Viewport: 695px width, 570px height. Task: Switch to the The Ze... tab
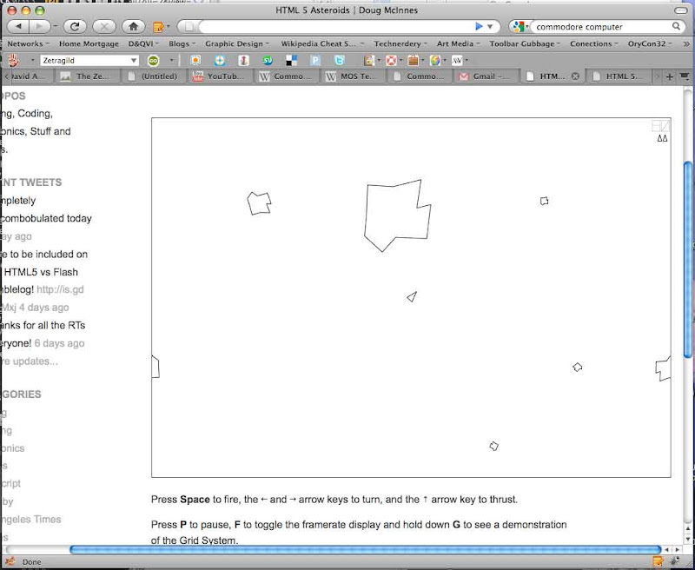tap(87, 76)
